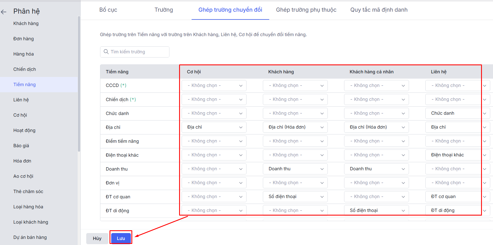Go to Chiến dịch module in sidebar

click(24, 69)
